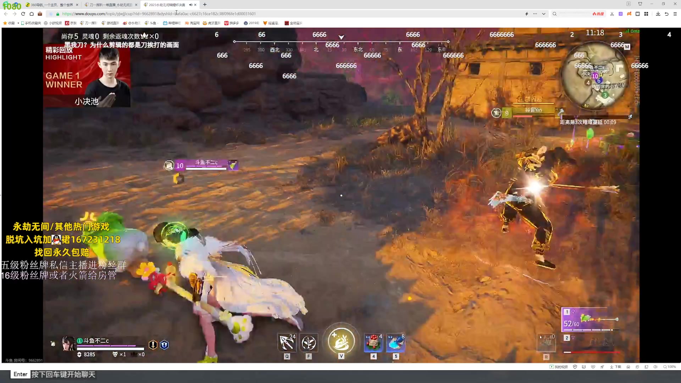The image size is (681, 383).
Task: Open the game controller extension icon
Action: pos(629,14)
